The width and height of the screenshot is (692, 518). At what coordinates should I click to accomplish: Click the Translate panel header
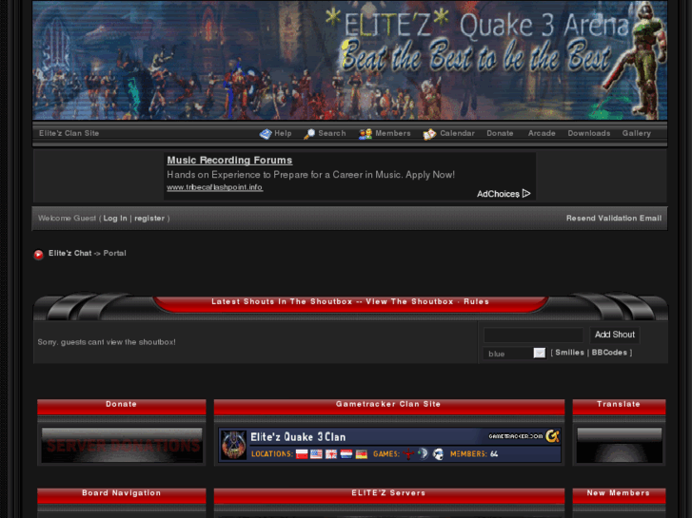coord(619,407)
